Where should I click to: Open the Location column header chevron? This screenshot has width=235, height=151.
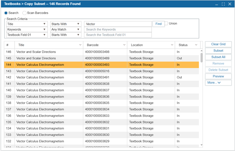click(172, 45)
